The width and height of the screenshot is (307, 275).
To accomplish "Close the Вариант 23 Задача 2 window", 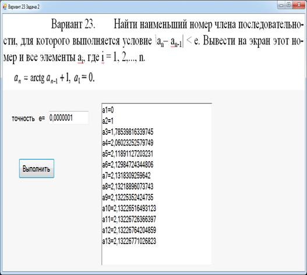I will (299, 5).
